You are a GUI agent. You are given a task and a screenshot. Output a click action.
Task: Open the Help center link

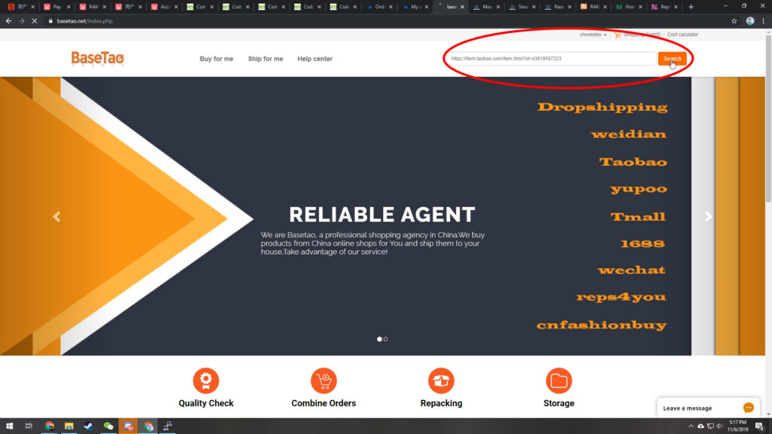click(x=315, y=59)
